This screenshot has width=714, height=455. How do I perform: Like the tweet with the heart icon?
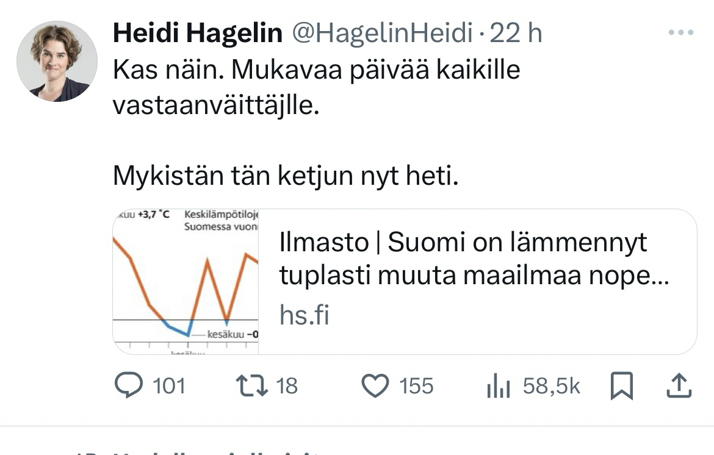point(375,386)
